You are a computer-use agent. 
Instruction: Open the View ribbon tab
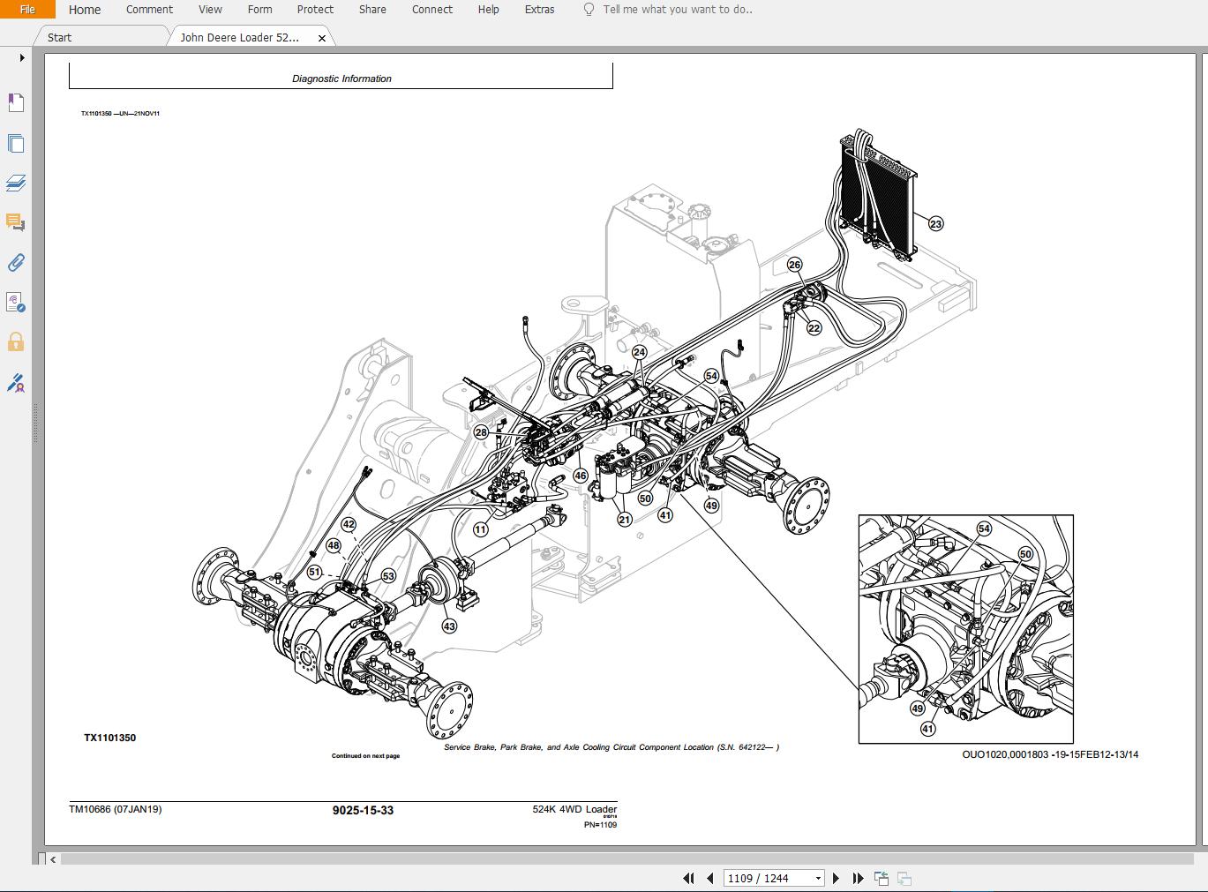210,10
